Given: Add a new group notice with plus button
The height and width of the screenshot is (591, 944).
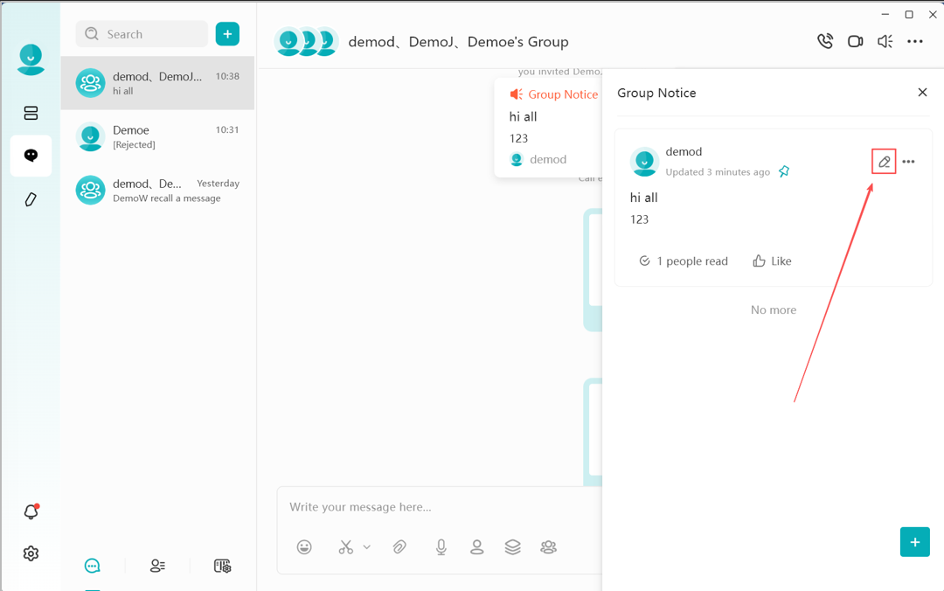Looking at the screenshot, I should (914, 541).
